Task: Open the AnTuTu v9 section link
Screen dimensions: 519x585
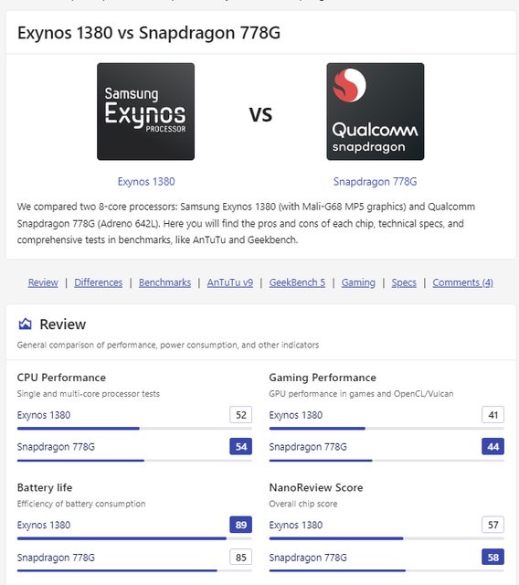Action: (230, 282)
